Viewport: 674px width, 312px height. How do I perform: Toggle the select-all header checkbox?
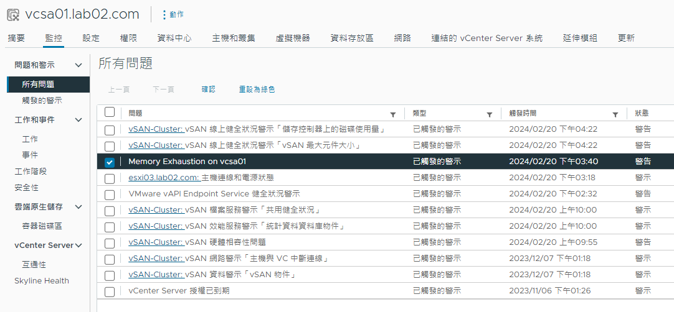click(110, 112)
